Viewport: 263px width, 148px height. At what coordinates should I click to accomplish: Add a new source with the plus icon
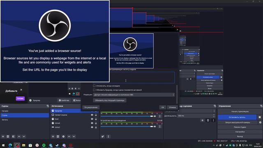[53, 136]
